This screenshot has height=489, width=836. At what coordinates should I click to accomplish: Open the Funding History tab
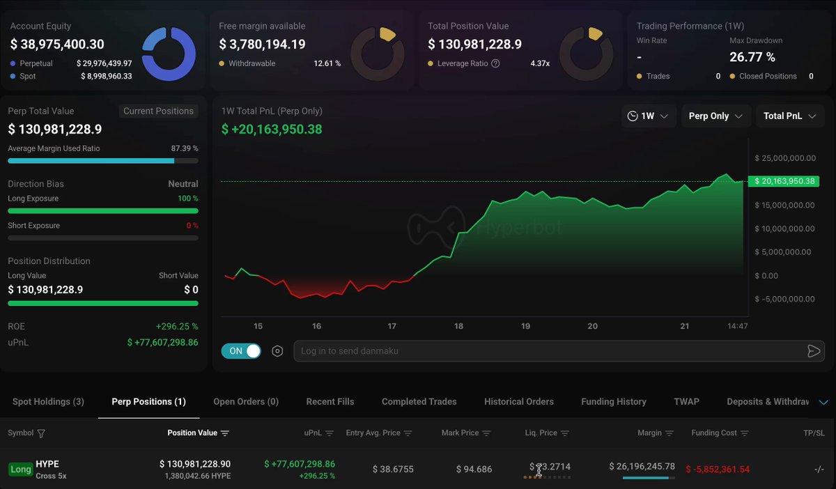pyautogui.click(x=614, y=402)
